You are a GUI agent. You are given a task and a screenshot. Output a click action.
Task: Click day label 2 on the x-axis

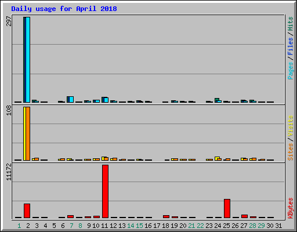28,226
